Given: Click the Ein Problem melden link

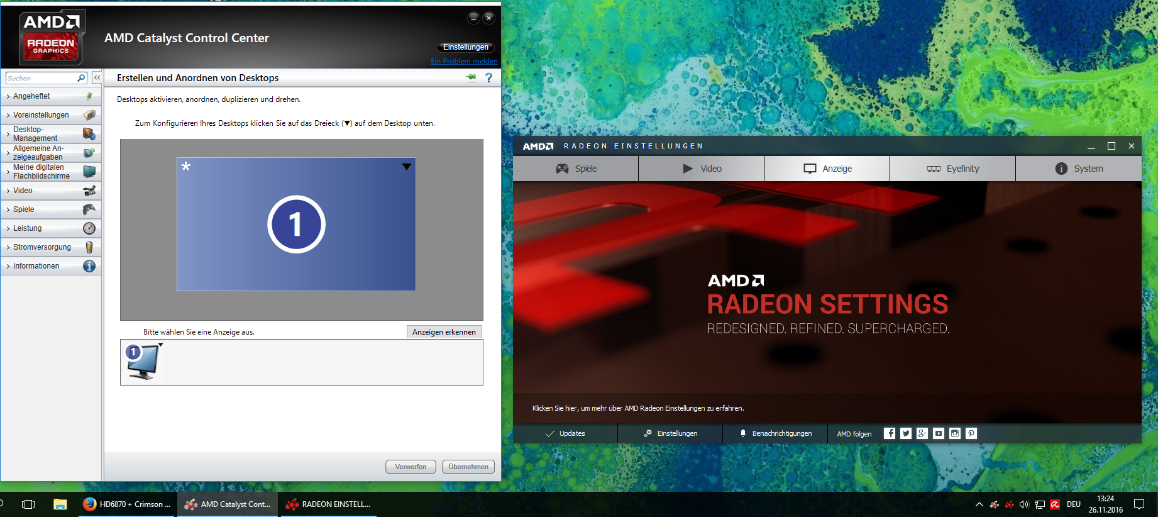Looking at the screenshot, I should [464, 61].
